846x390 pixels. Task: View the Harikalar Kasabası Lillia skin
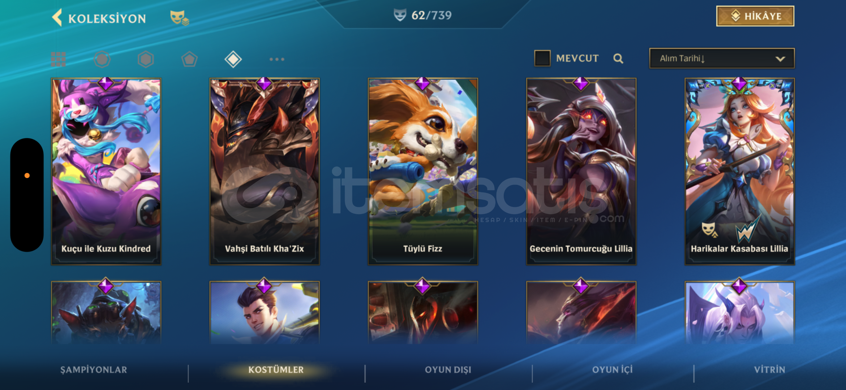coord(739,172)
